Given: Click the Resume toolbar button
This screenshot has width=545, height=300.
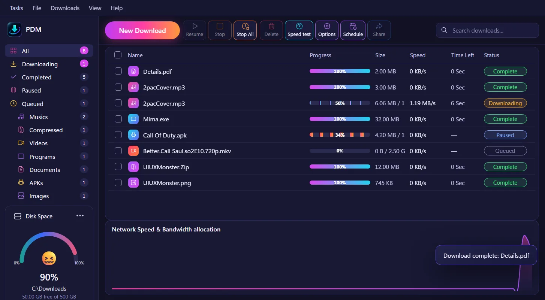Looking at the screenshot, I should click(x=195, y=30).
